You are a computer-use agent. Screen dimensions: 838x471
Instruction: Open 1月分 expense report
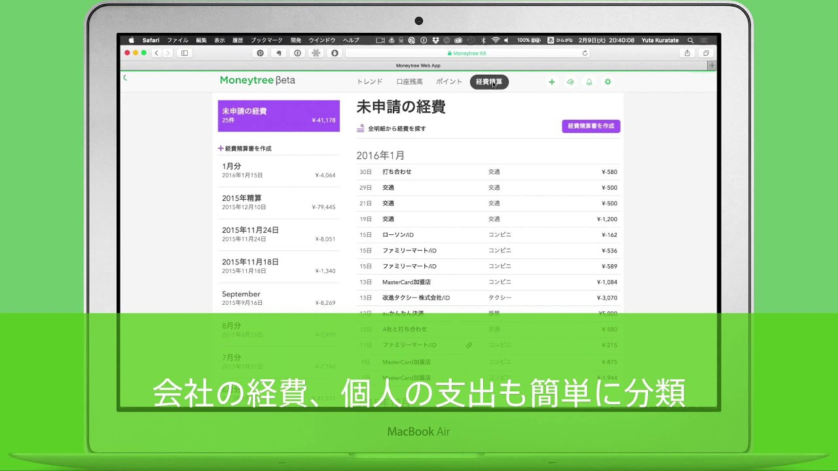pos(279,171)
